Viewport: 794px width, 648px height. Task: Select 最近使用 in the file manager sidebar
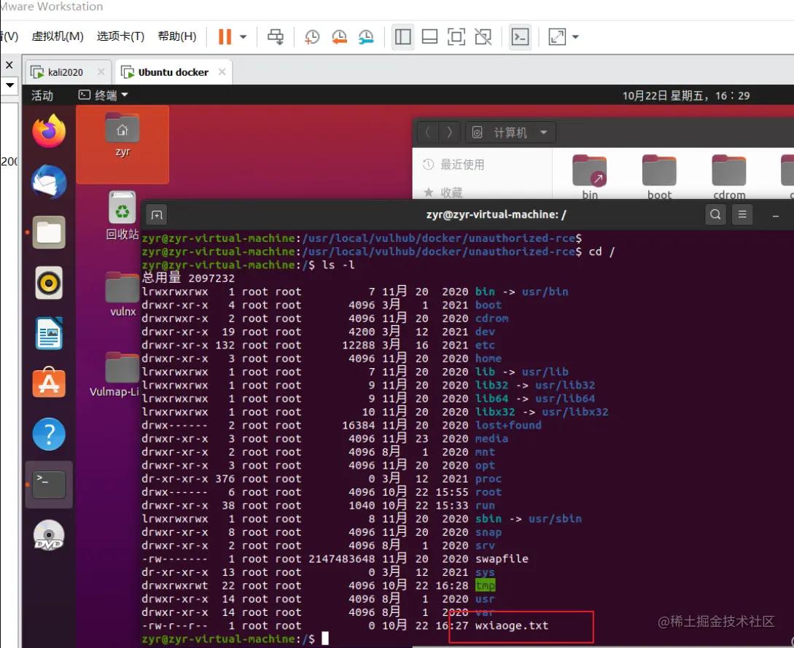[454, 165]
